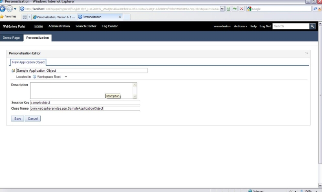This screenshot has height=192, width=322.
Task: Open the Administration menu item
Action: (59, 26)
